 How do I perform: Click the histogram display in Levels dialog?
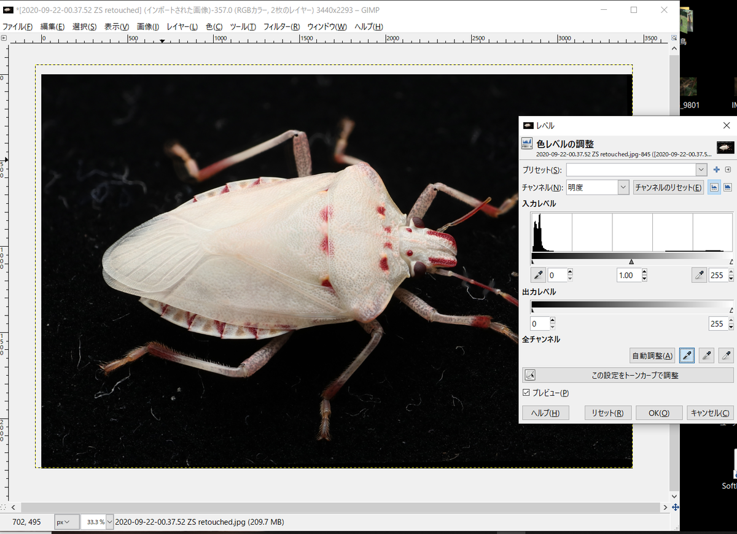click(632, 232)
